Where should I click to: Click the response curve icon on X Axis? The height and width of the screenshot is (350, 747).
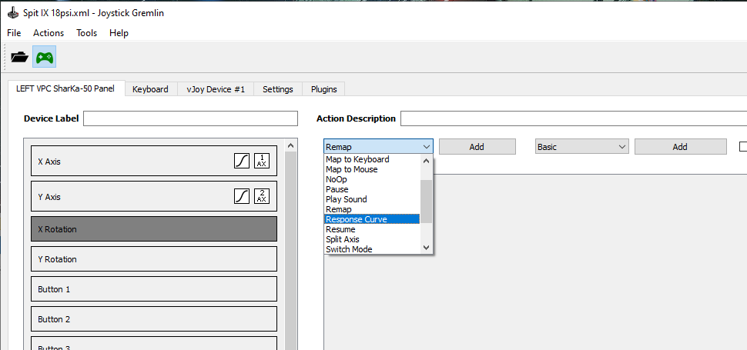tap(242, 161)
